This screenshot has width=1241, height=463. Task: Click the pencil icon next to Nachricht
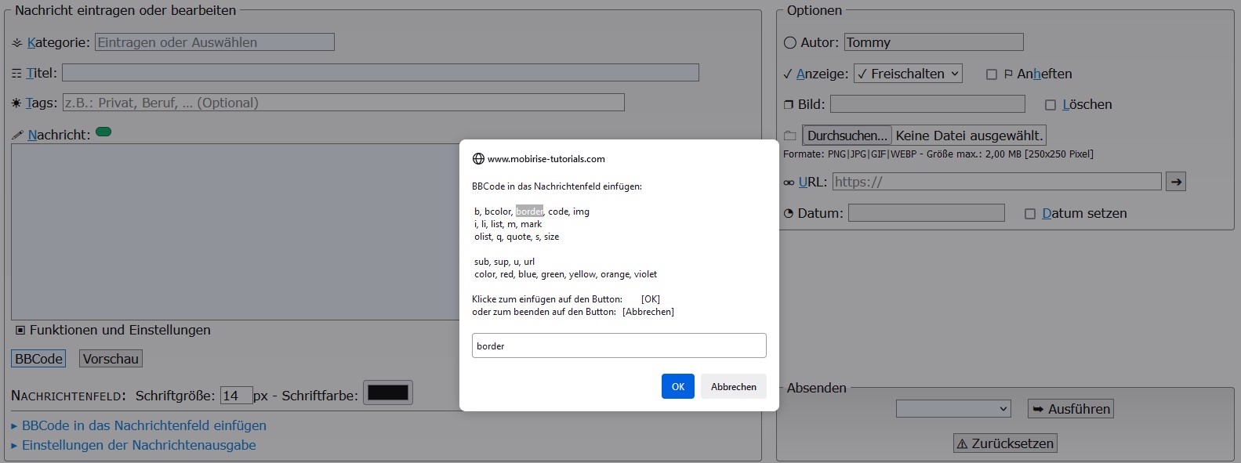17,136
